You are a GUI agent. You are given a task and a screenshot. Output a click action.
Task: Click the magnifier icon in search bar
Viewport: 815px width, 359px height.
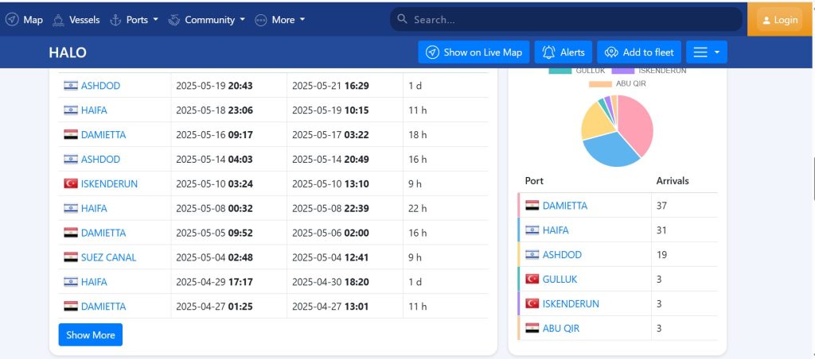click(402, 20)
